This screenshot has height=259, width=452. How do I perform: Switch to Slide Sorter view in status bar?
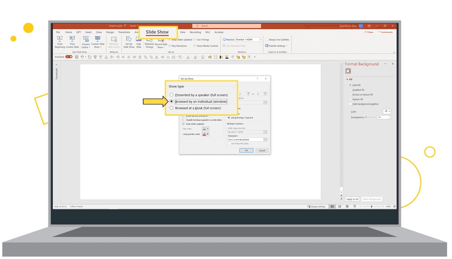(x=339, y=207)
